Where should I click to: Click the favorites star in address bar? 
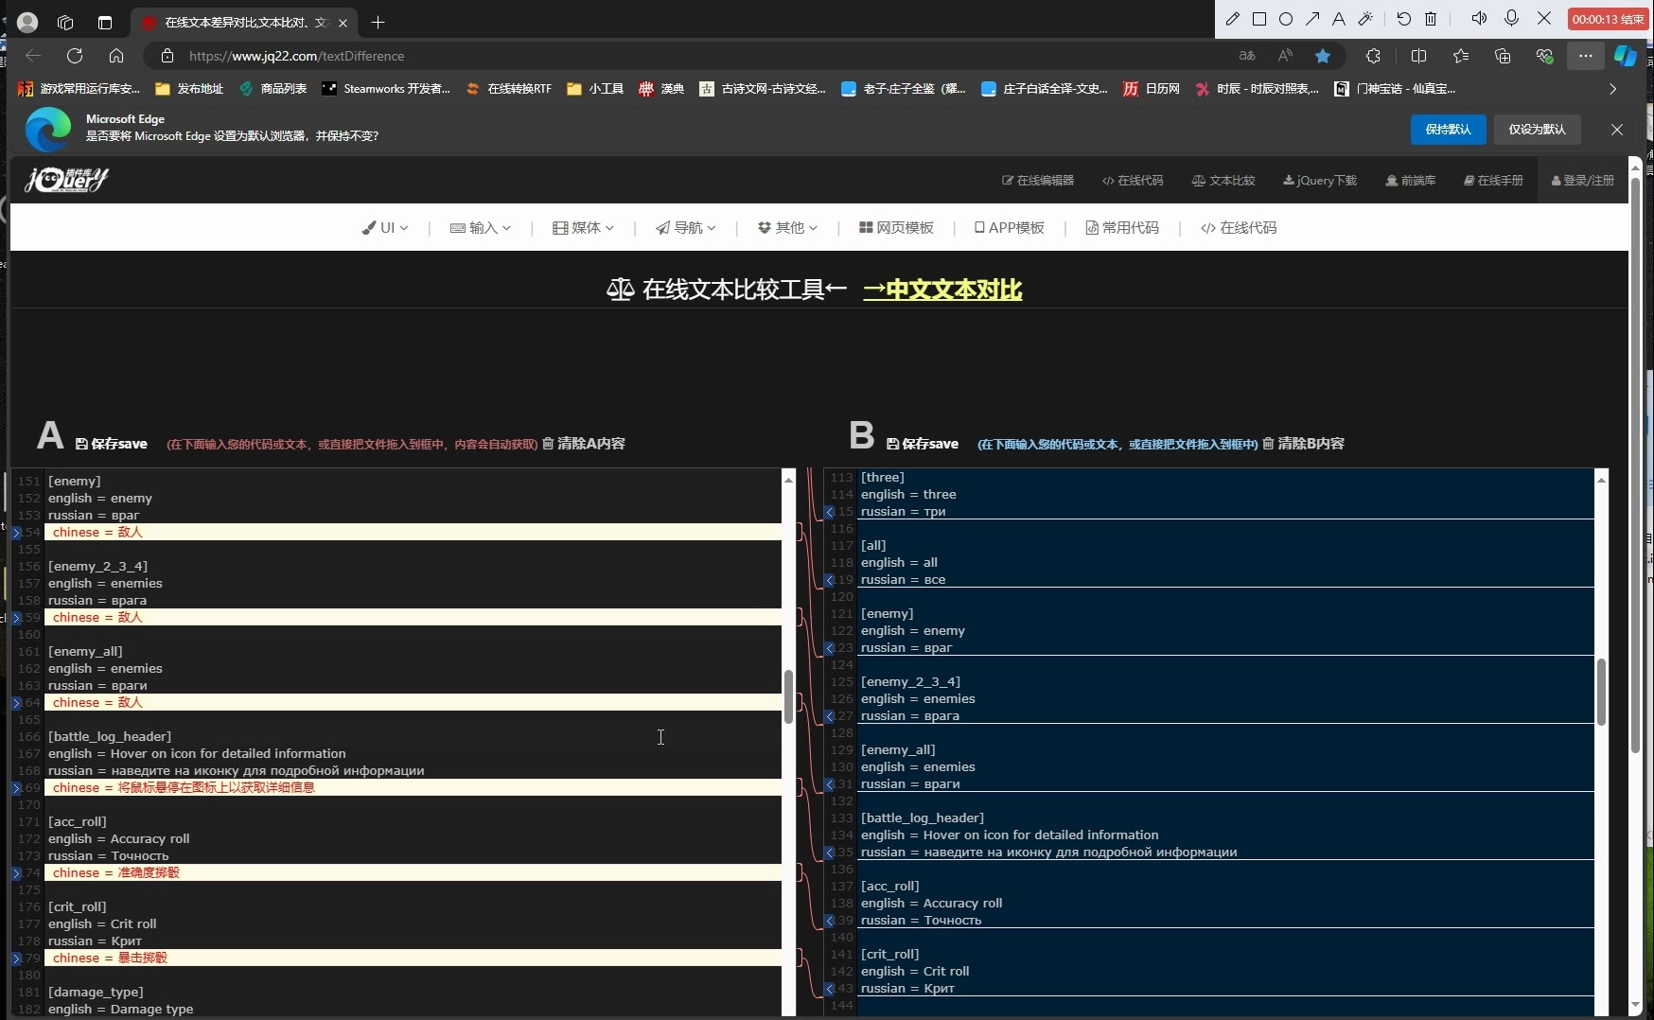tap(1323, 56)
